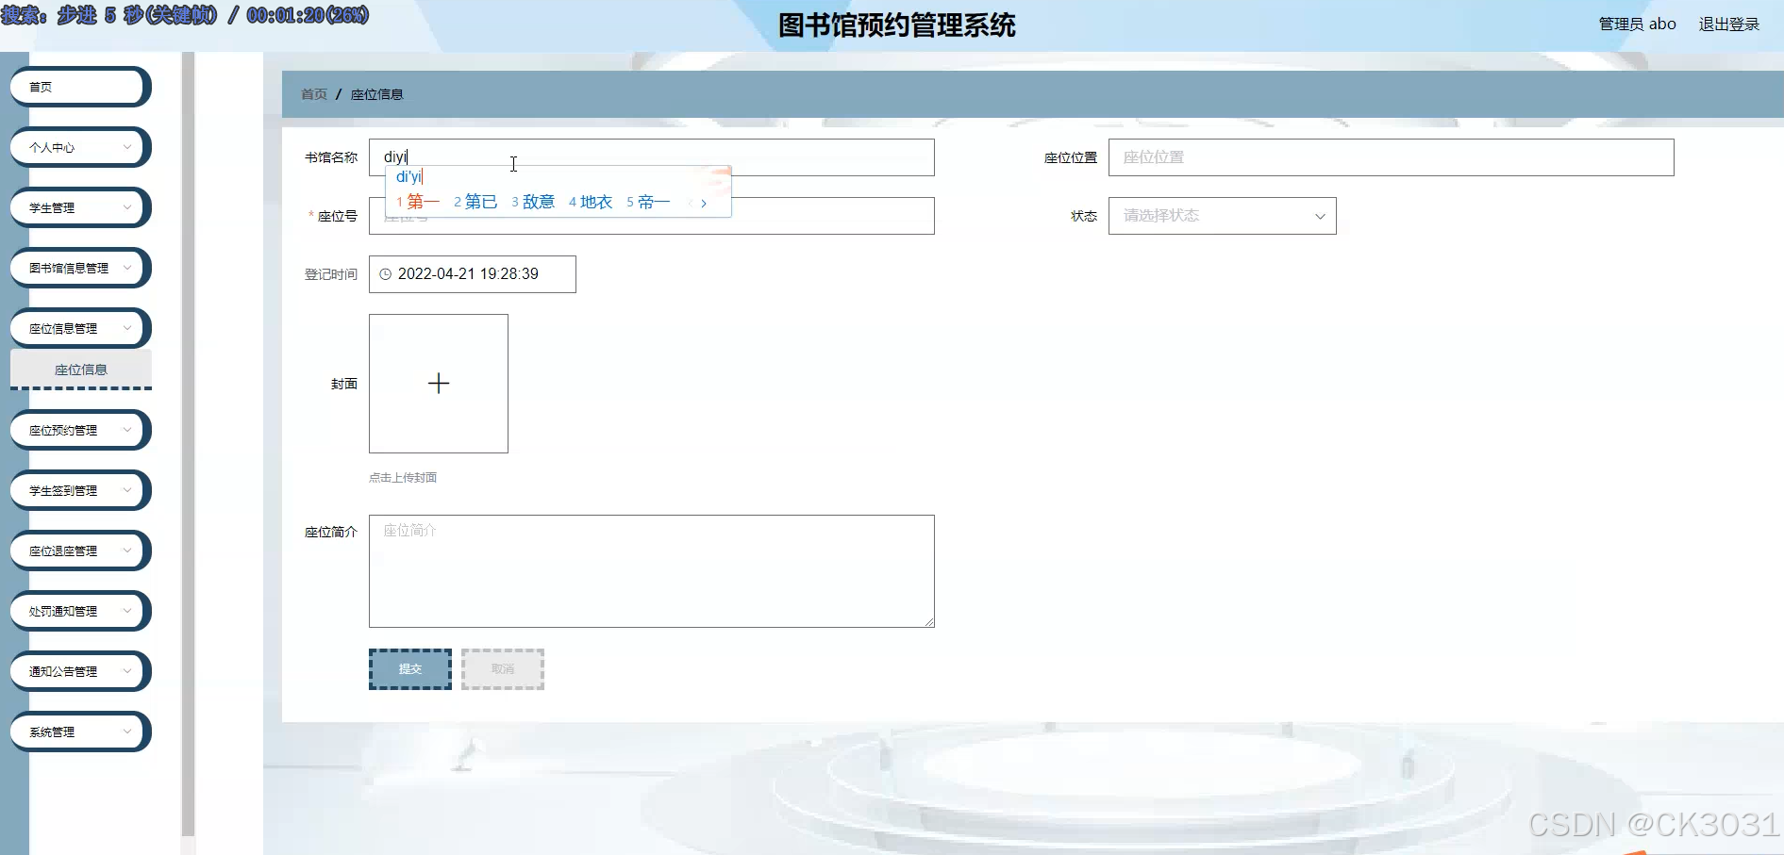Screen dimensions: 1784x855
Task: Choose IME candidate 5 帝一
Action: tap(648, 202)
